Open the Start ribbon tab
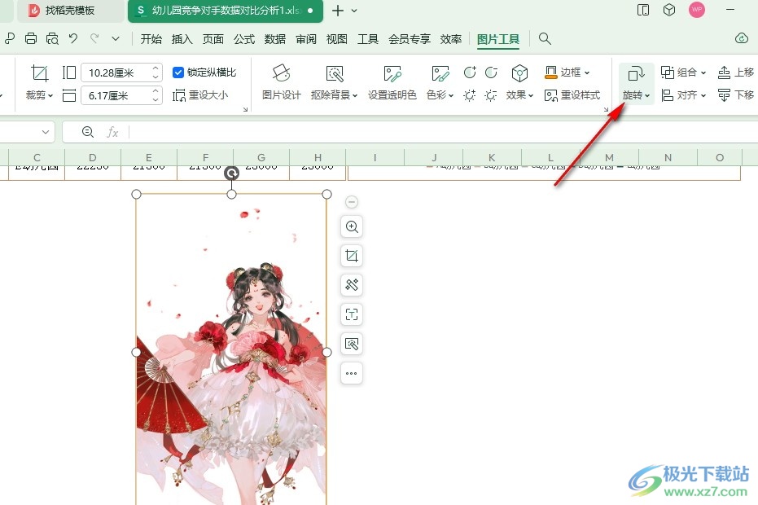This screenshot has height=505, width=758. [151, 39]
